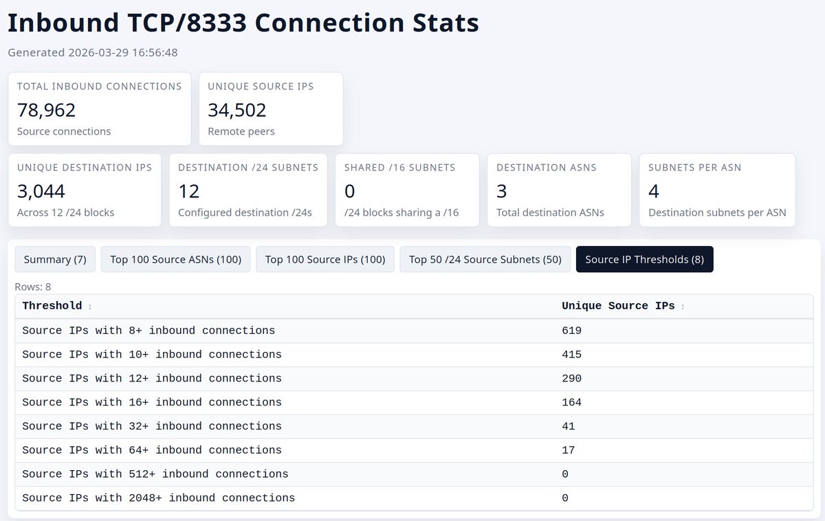
Task: Select row 'Source IPs with 512+ inbound connections'
Action: click(x=414, y=474)
